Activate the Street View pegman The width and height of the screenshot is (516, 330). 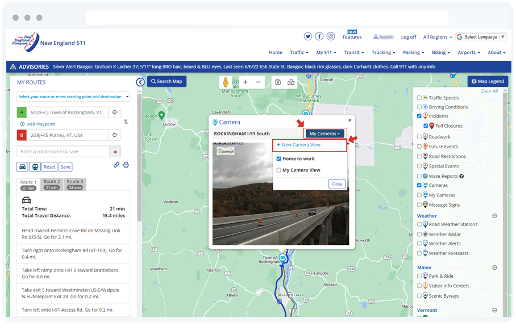click(x=226, y=82)
